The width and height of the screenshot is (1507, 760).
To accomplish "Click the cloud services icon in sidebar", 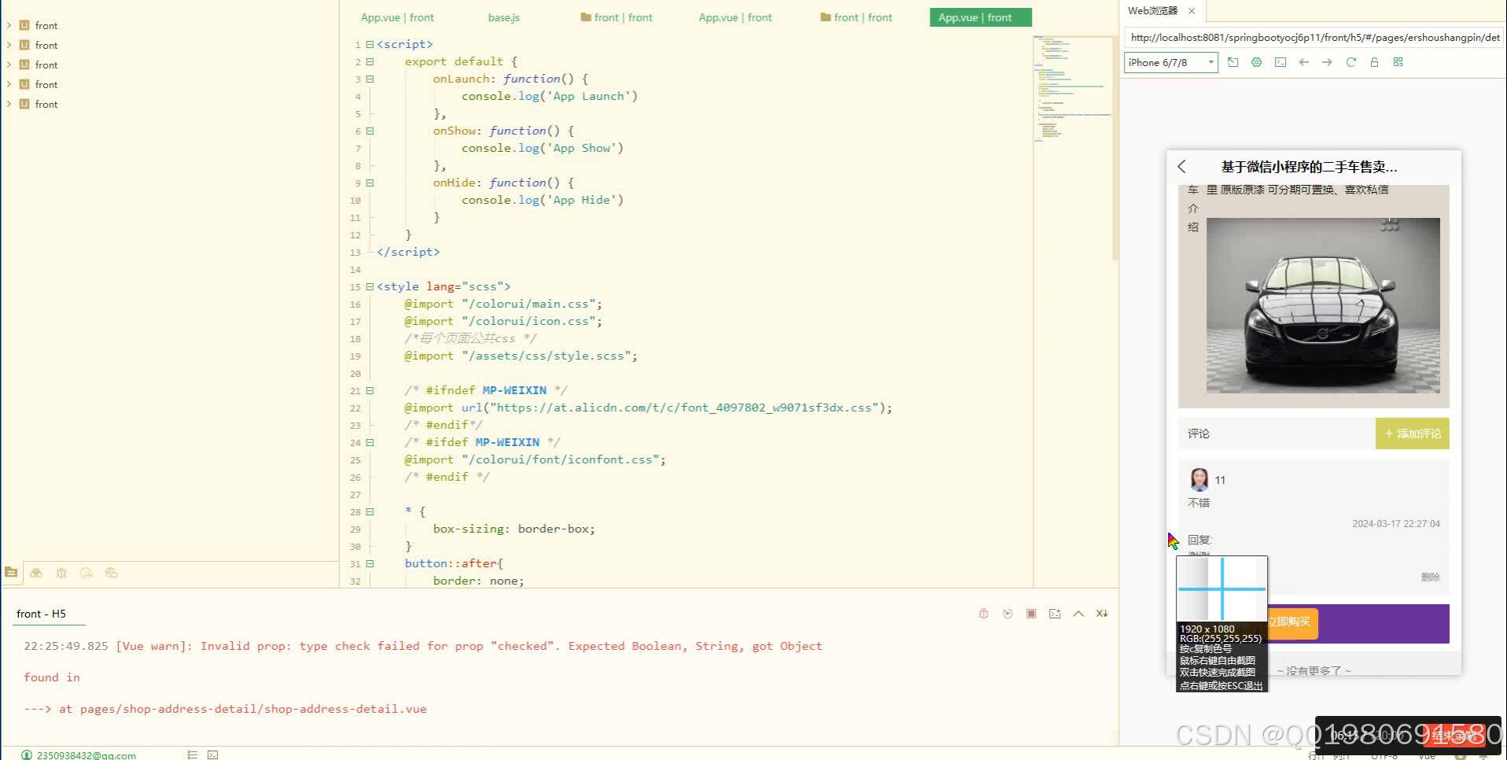I will (x=112, y=573).
